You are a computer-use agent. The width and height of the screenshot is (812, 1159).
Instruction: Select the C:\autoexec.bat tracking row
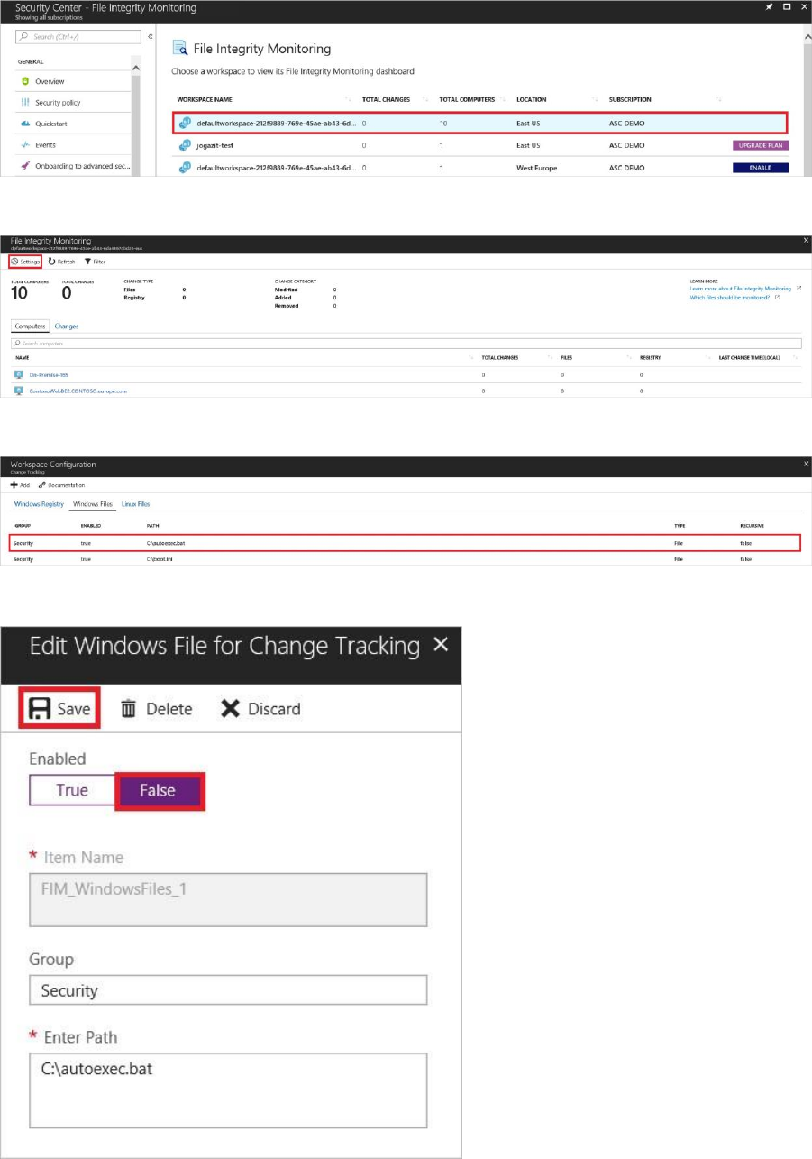pos(406,544)
